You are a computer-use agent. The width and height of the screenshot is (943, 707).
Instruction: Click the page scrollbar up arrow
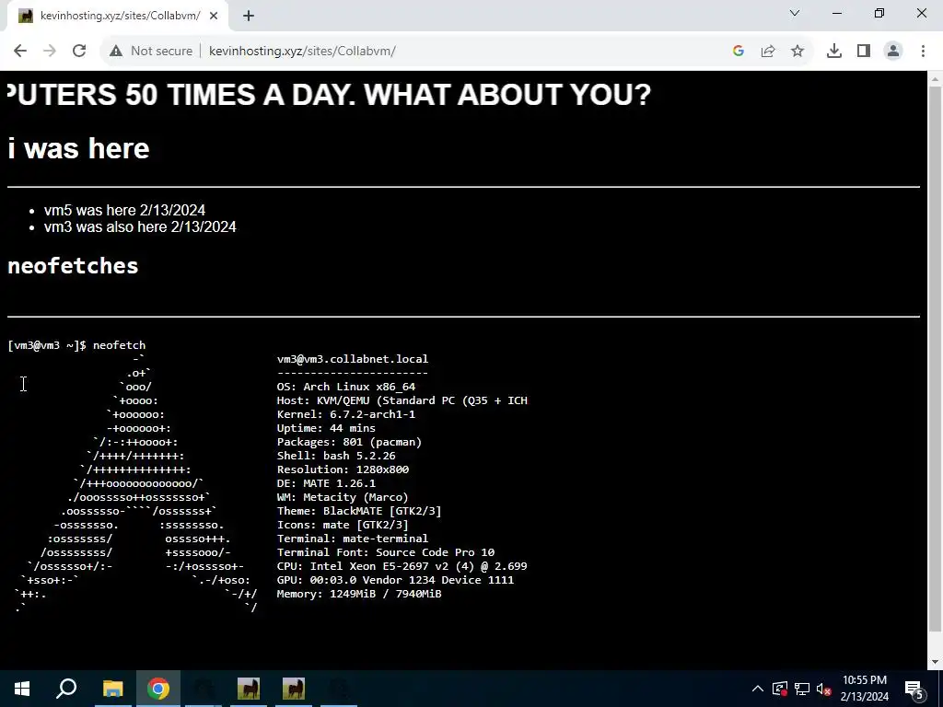point(936,79)
